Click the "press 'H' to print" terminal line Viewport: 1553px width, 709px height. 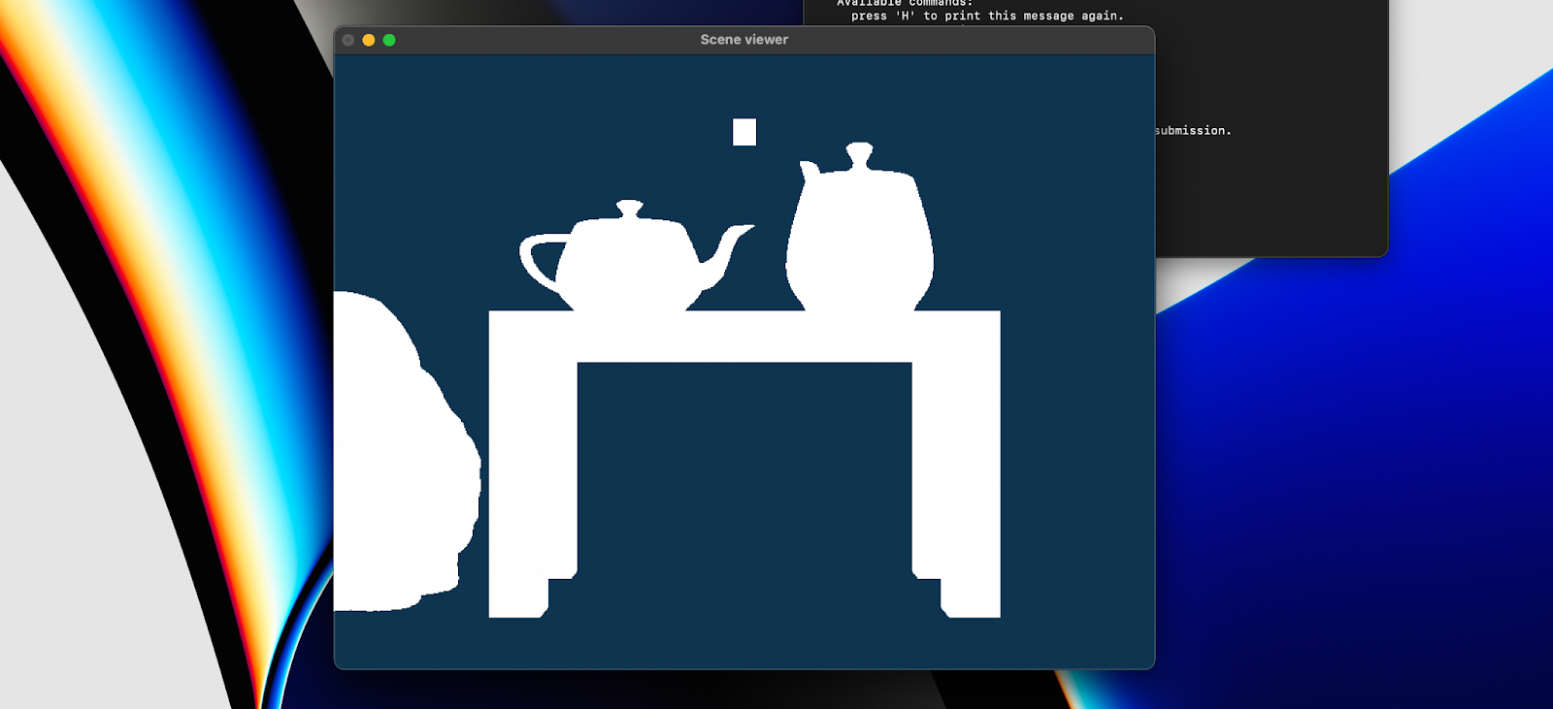pos(987,16)
